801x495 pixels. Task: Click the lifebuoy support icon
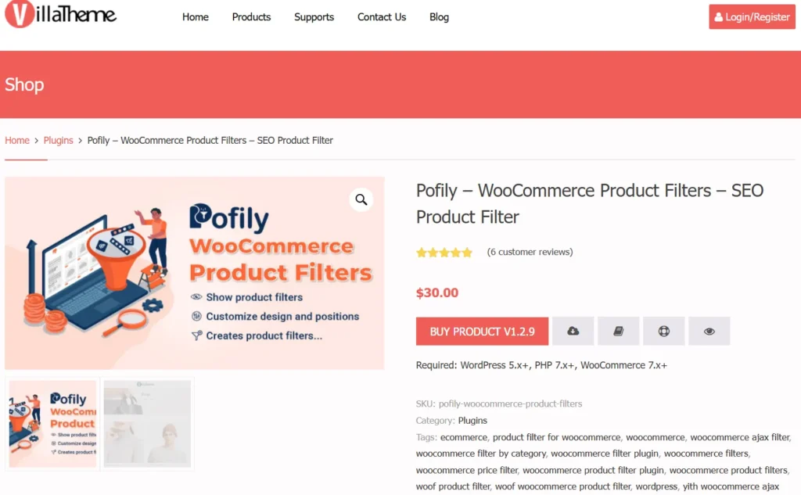663,331
